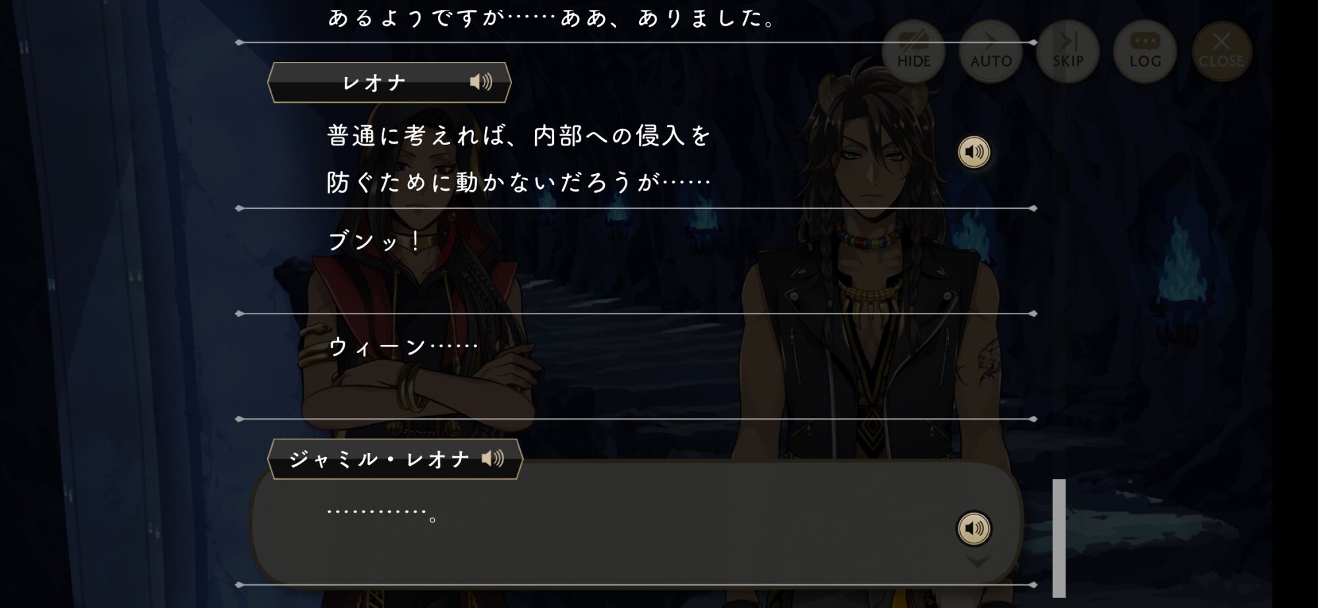The width and height of the screenshot is (1318, 608).
Task: Advance dialogue with the down chevron
Action: tap(978, 562)
